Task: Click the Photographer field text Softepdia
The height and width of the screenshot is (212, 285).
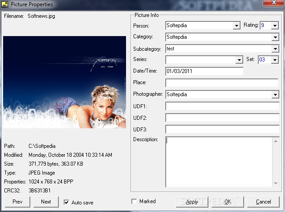Action: (177, 94)
